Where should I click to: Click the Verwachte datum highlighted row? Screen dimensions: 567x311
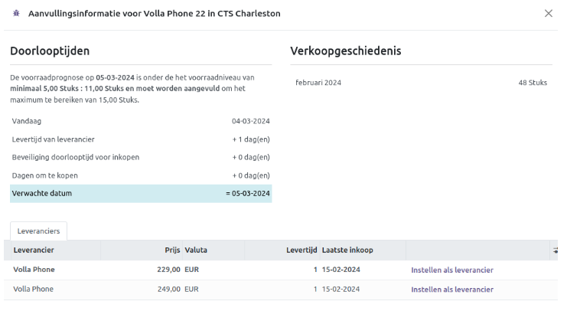coord(141,194)
